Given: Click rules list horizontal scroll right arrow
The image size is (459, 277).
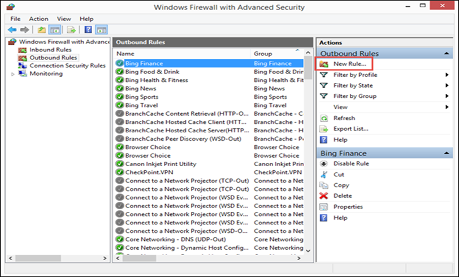Looking at the screenshot, I should tap(299, 258).
